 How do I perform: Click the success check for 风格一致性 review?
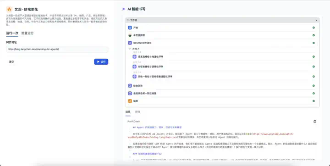313,77
